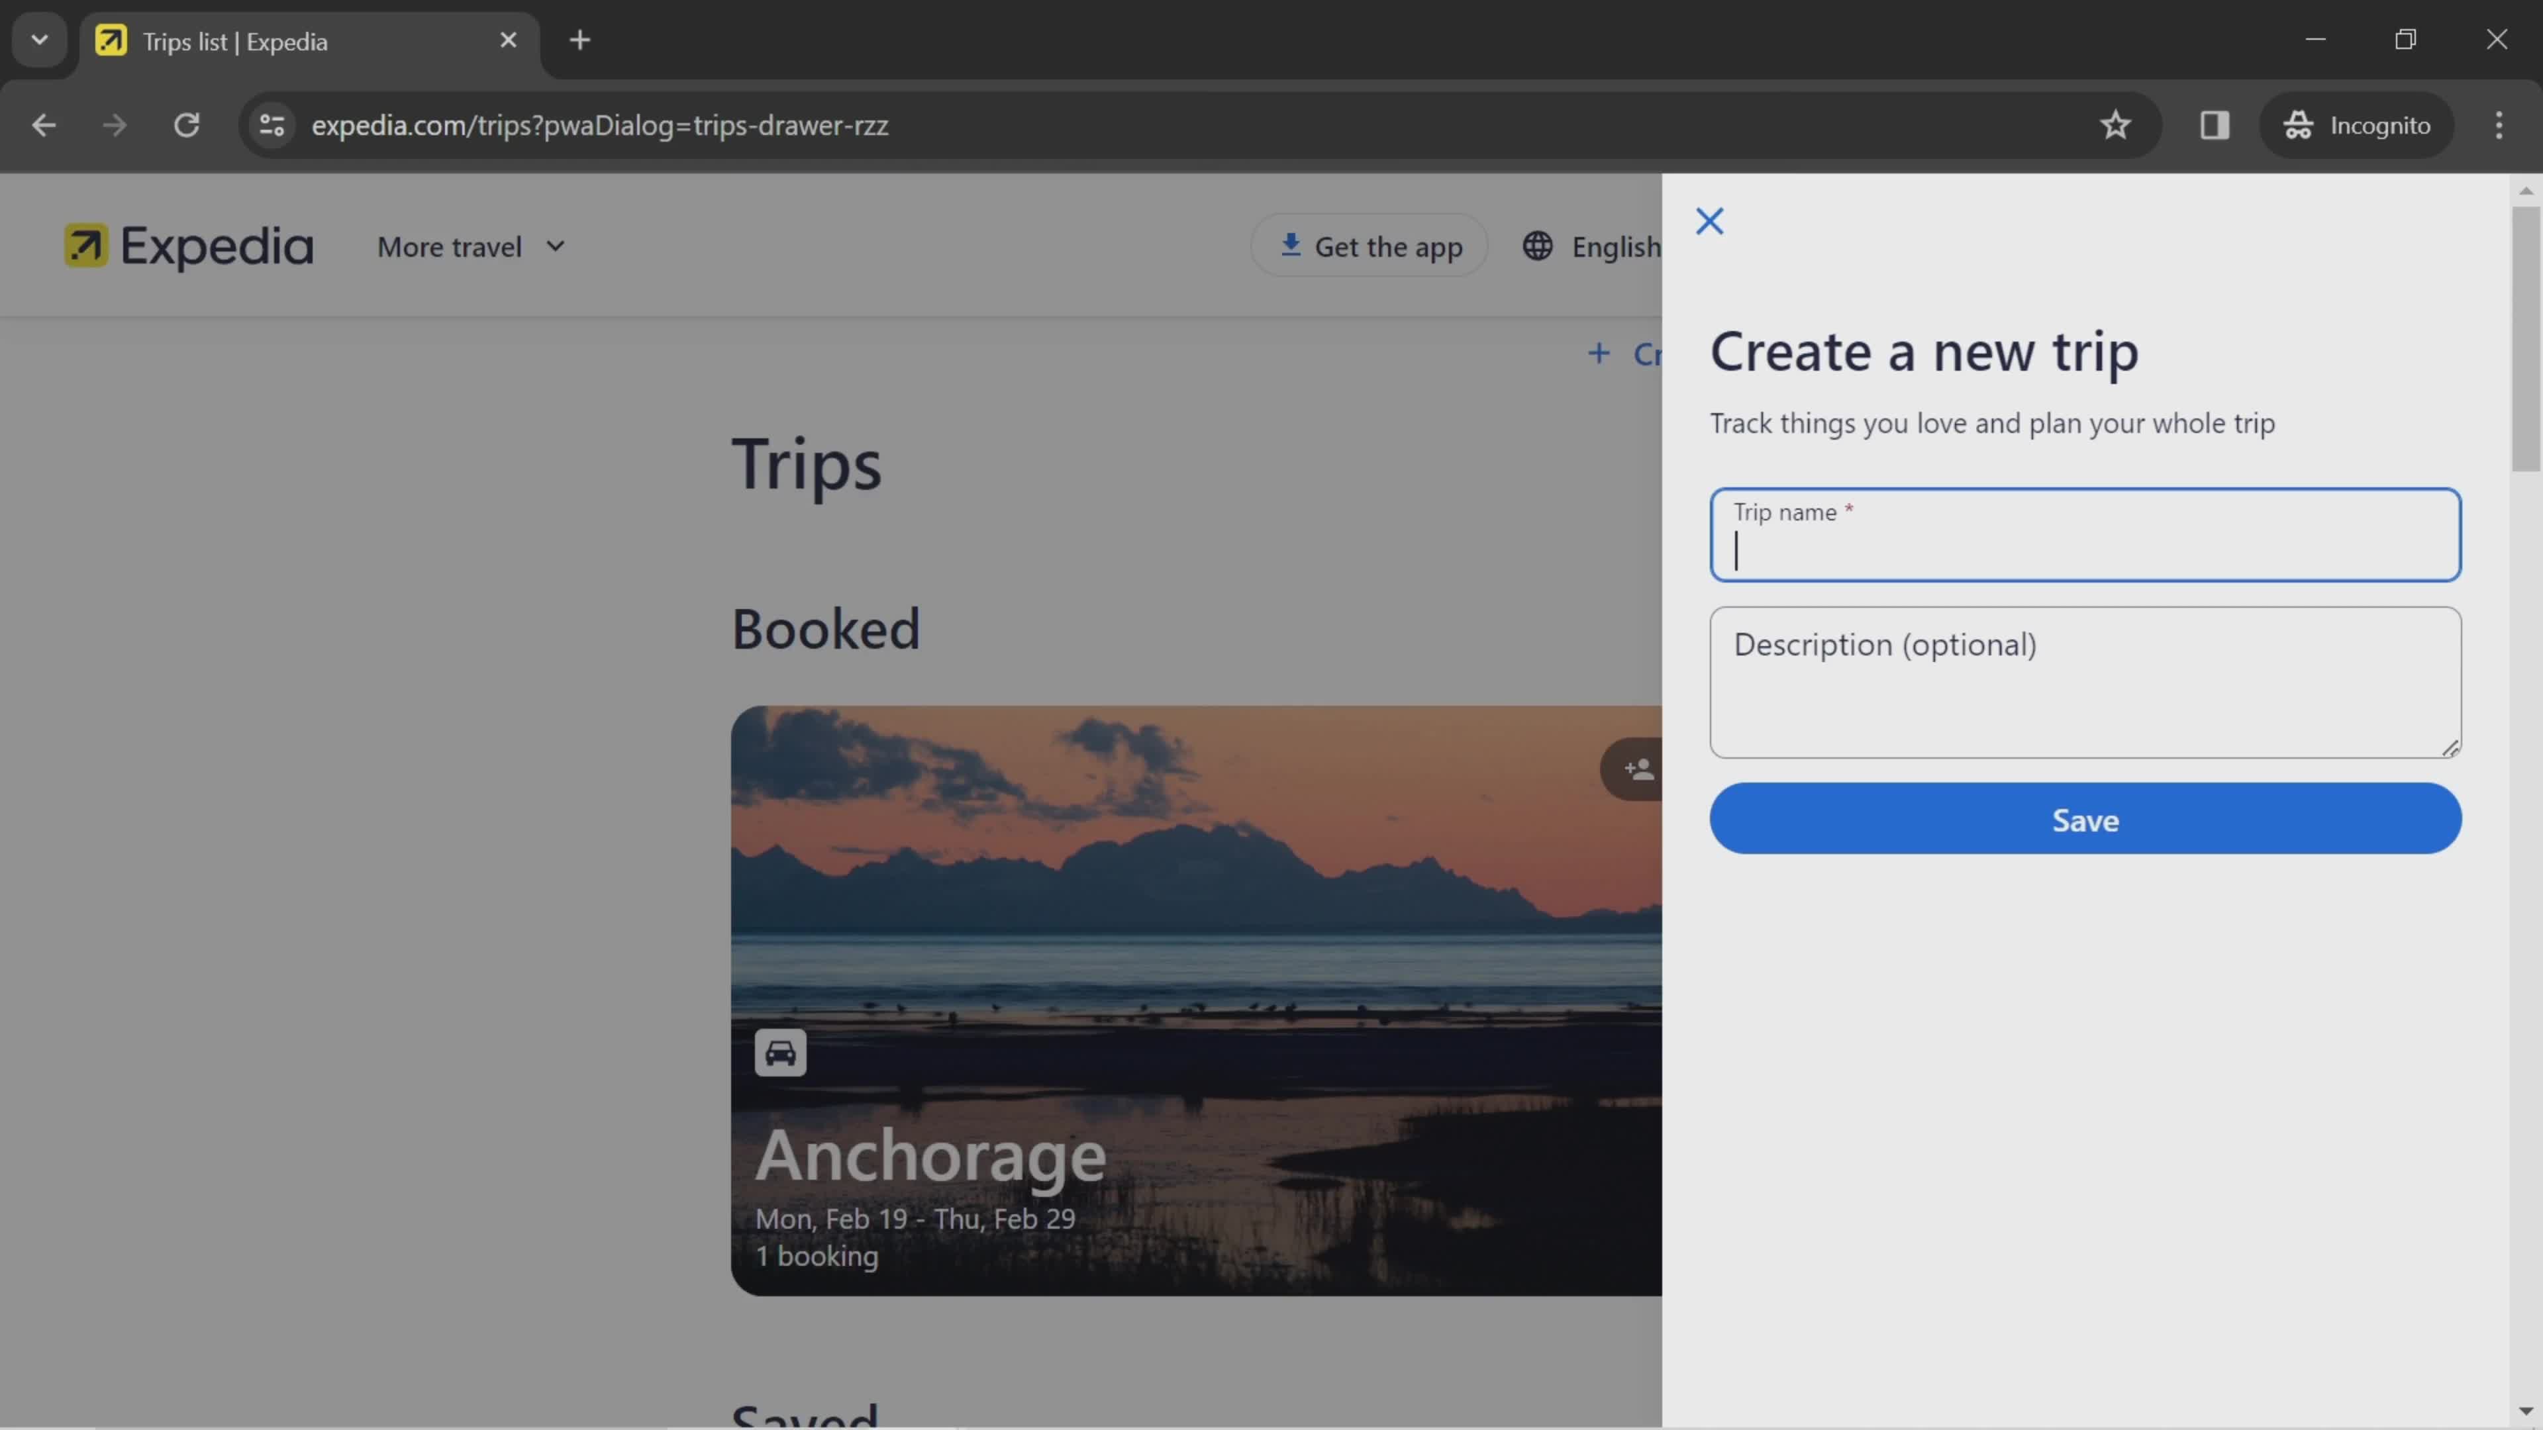This screenshot has height=1430, width=2543.
Task: Click the browser sidebar layout icon
Action: coord(2215,124)
